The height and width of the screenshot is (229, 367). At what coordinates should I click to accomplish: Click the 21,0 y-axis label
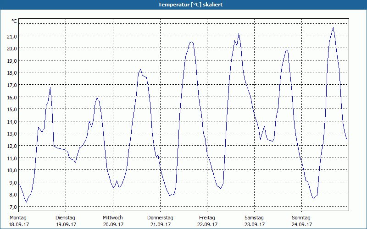[12, 36]
